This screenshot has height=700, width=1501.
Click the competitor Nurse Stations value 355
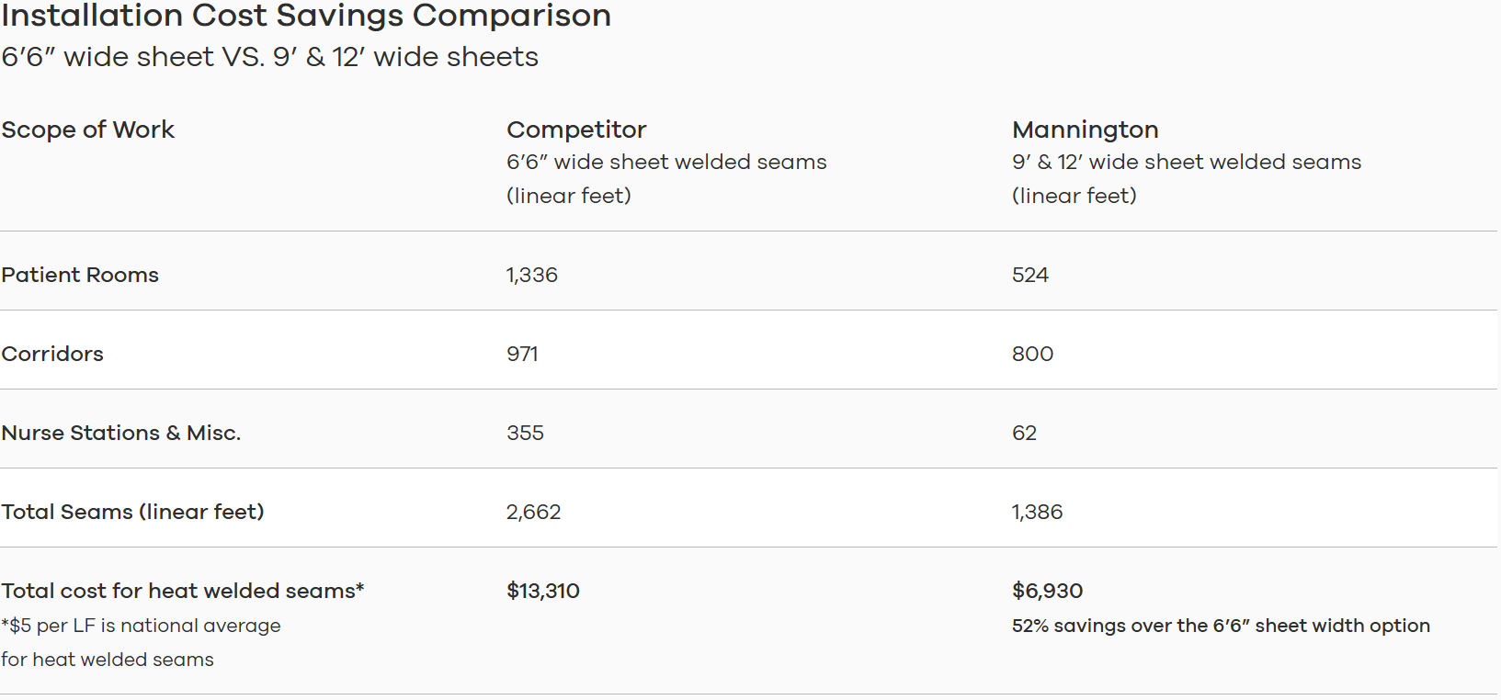coord(525,433)
